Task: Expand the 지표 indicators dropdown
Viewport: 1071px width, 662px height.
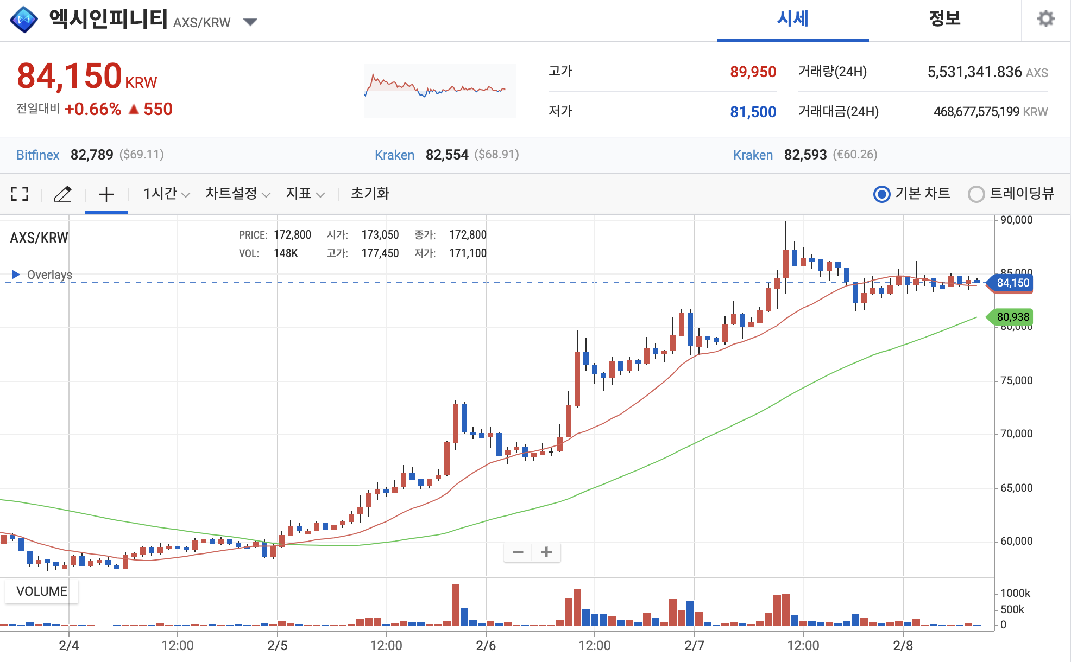Action: coord(305,194)
